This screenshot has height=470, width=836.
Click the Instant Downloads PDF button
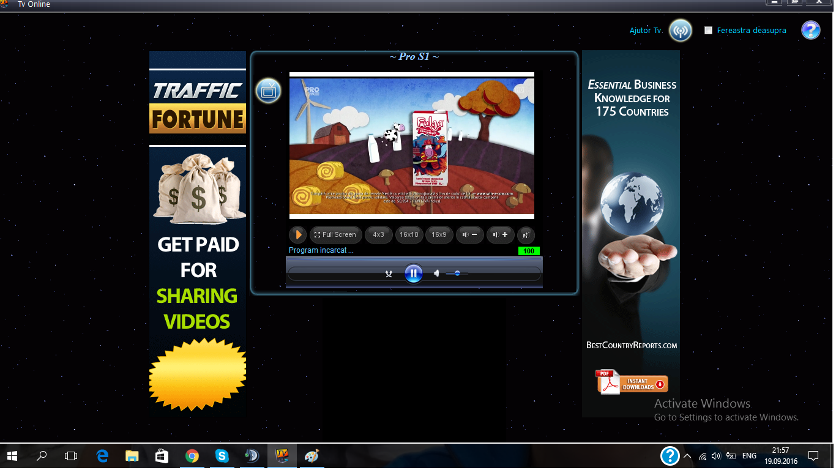click(632, 382)
